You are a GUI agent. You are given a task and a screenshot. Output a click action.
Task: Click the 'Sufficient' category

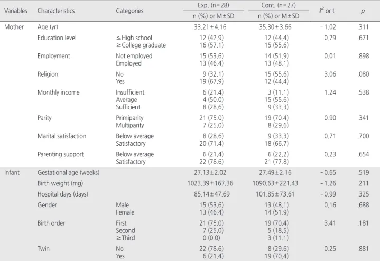point(128,107)
